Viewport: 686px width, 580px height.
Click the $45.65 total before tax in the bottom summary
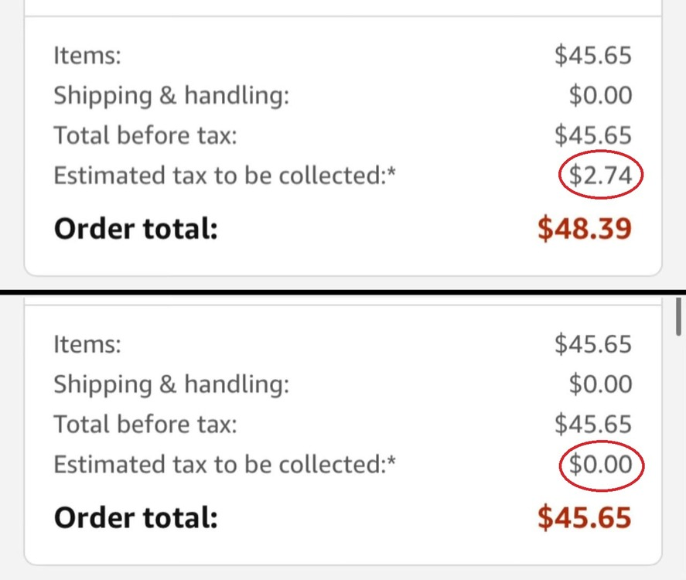[593, 425]
